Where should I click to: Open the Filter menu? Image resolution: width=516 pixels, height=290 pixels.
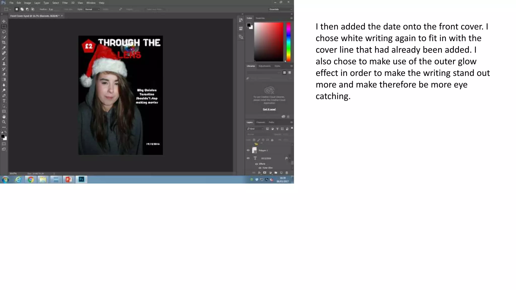pos(65,3)
